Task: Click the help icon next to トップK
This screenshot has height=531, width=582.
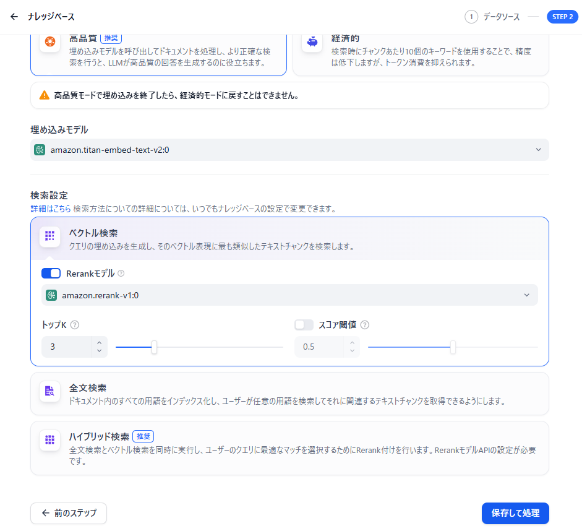Action: pos(75,324)
